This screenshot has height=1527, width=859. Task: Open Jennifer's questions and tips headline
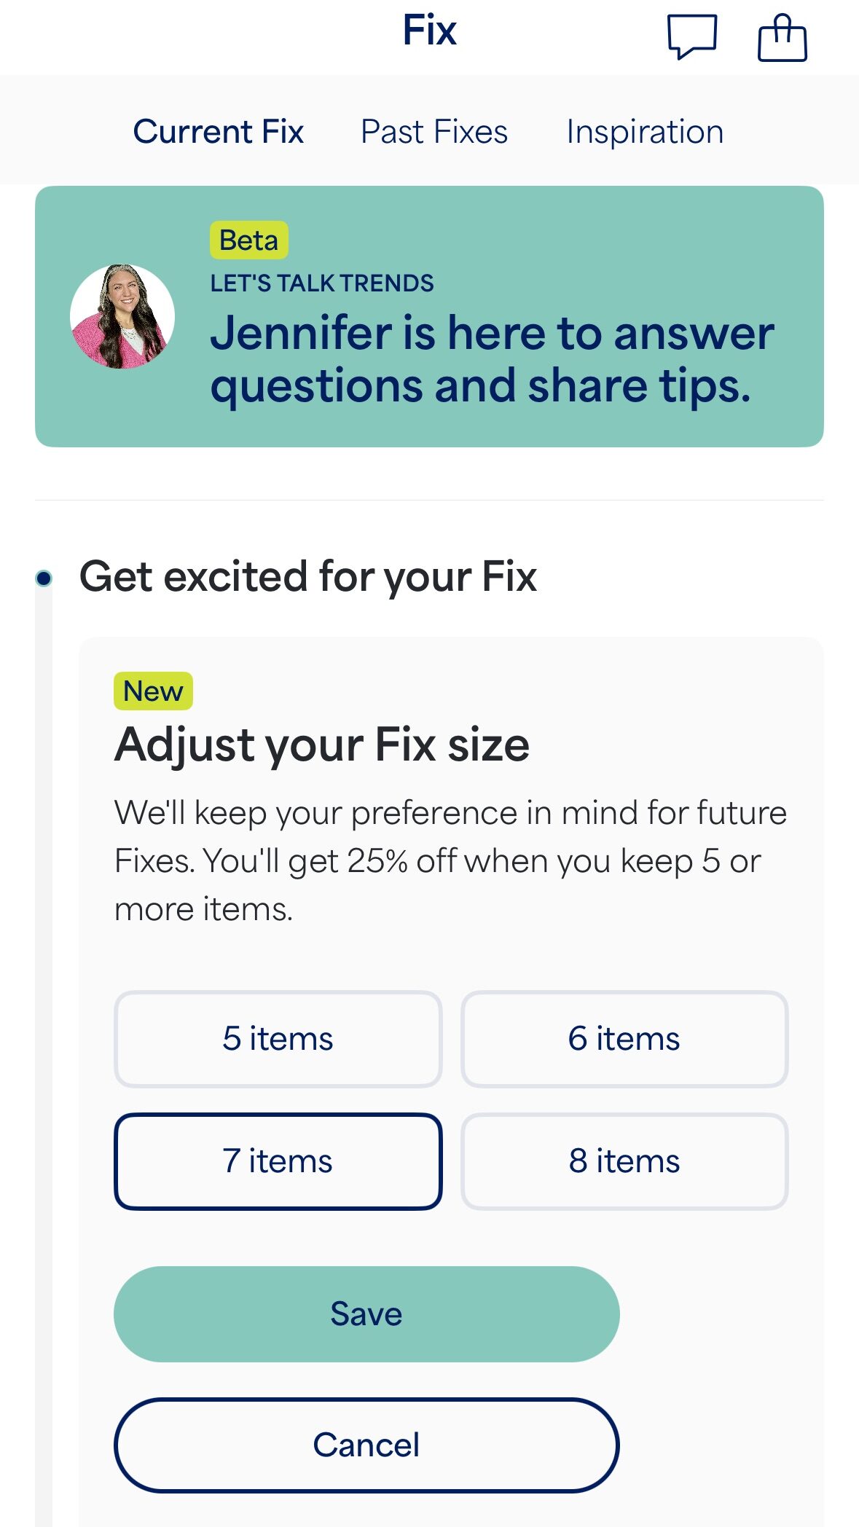tap(492, 358)
